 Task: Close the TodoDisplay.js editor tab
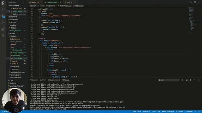[61, 2]
